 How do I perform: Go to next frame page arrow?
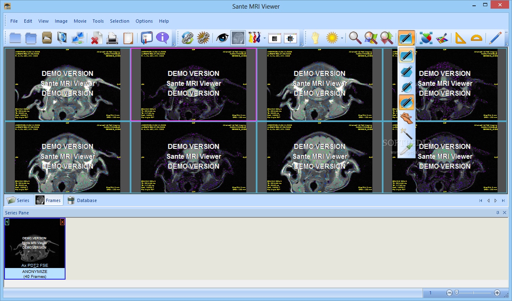496,201
